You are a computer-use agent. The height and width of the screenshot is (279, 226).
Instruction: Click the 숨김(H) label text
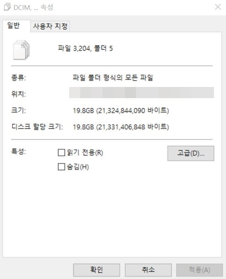coord(78,167)
